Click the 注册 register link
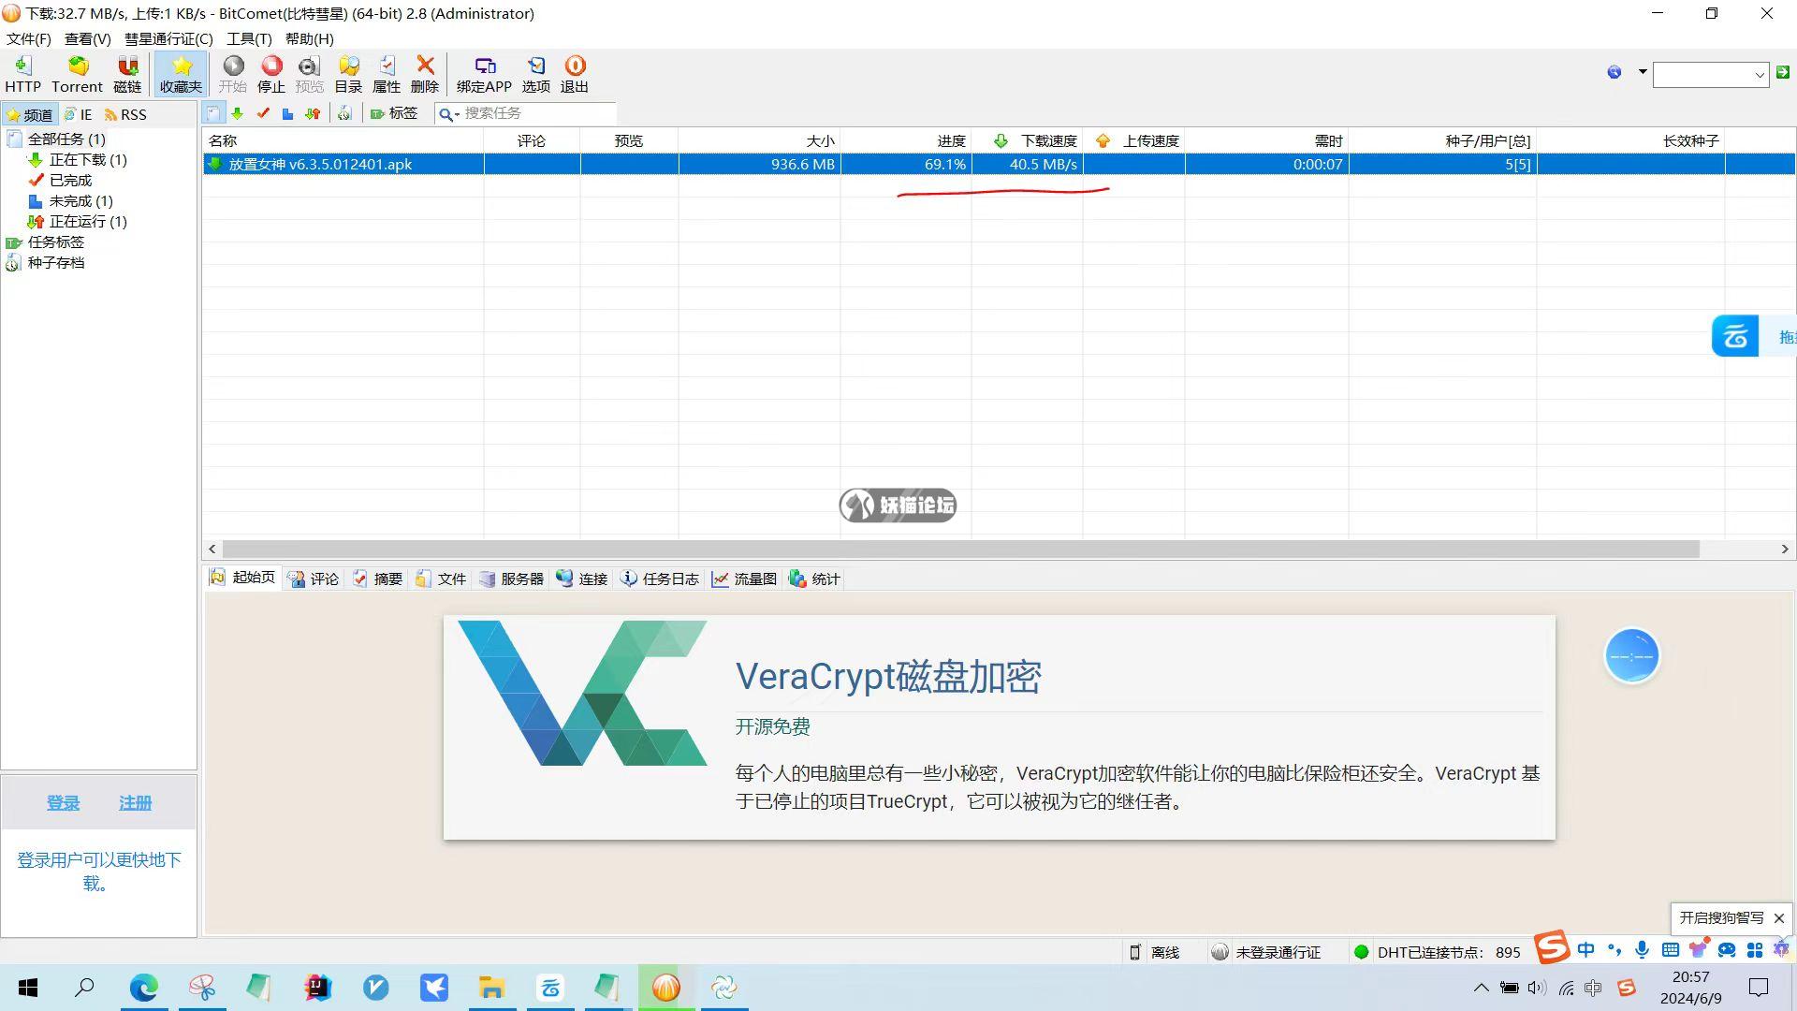This screenshot has height=1011, width=1797. [135, 803]
